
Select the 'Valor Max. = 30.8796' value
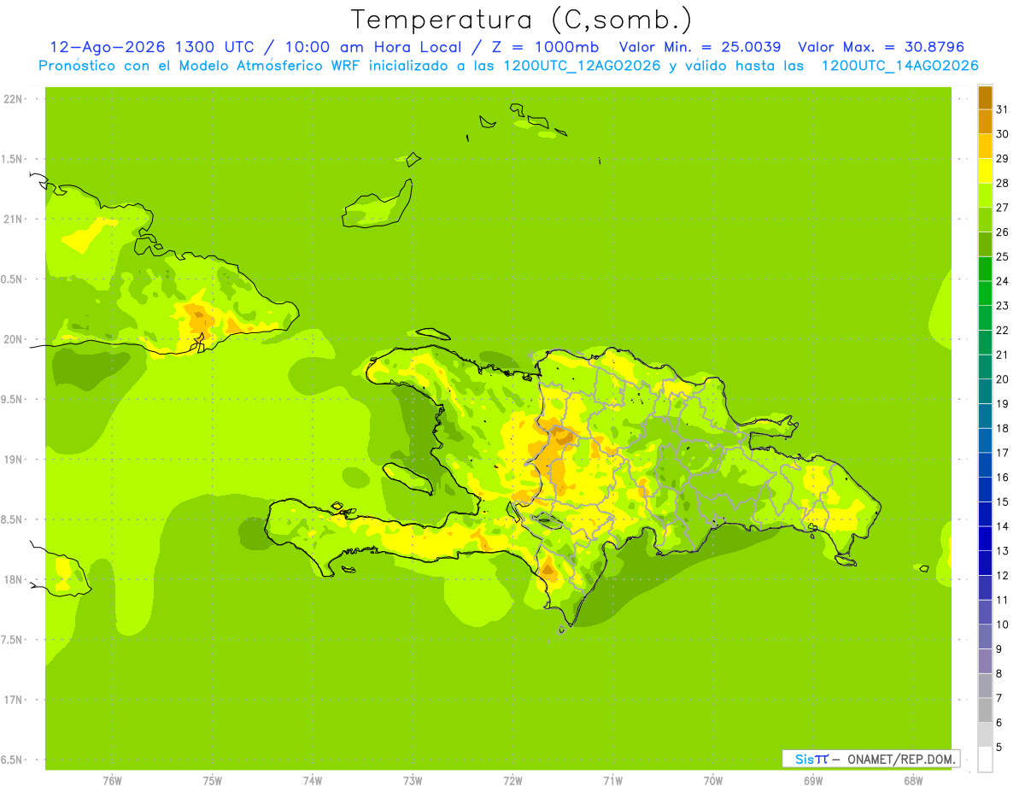(x=881, y=47)
